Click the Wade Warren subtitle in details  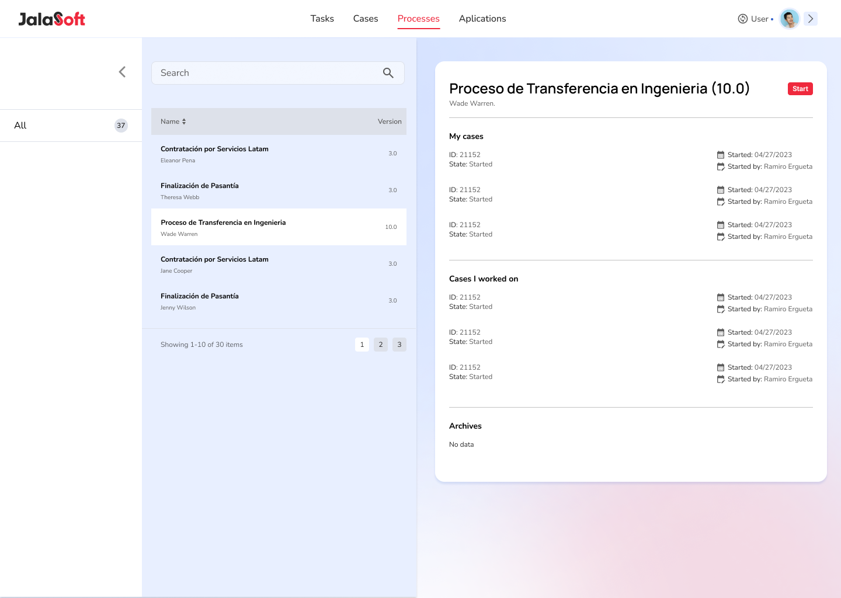[x=472, y=103]
